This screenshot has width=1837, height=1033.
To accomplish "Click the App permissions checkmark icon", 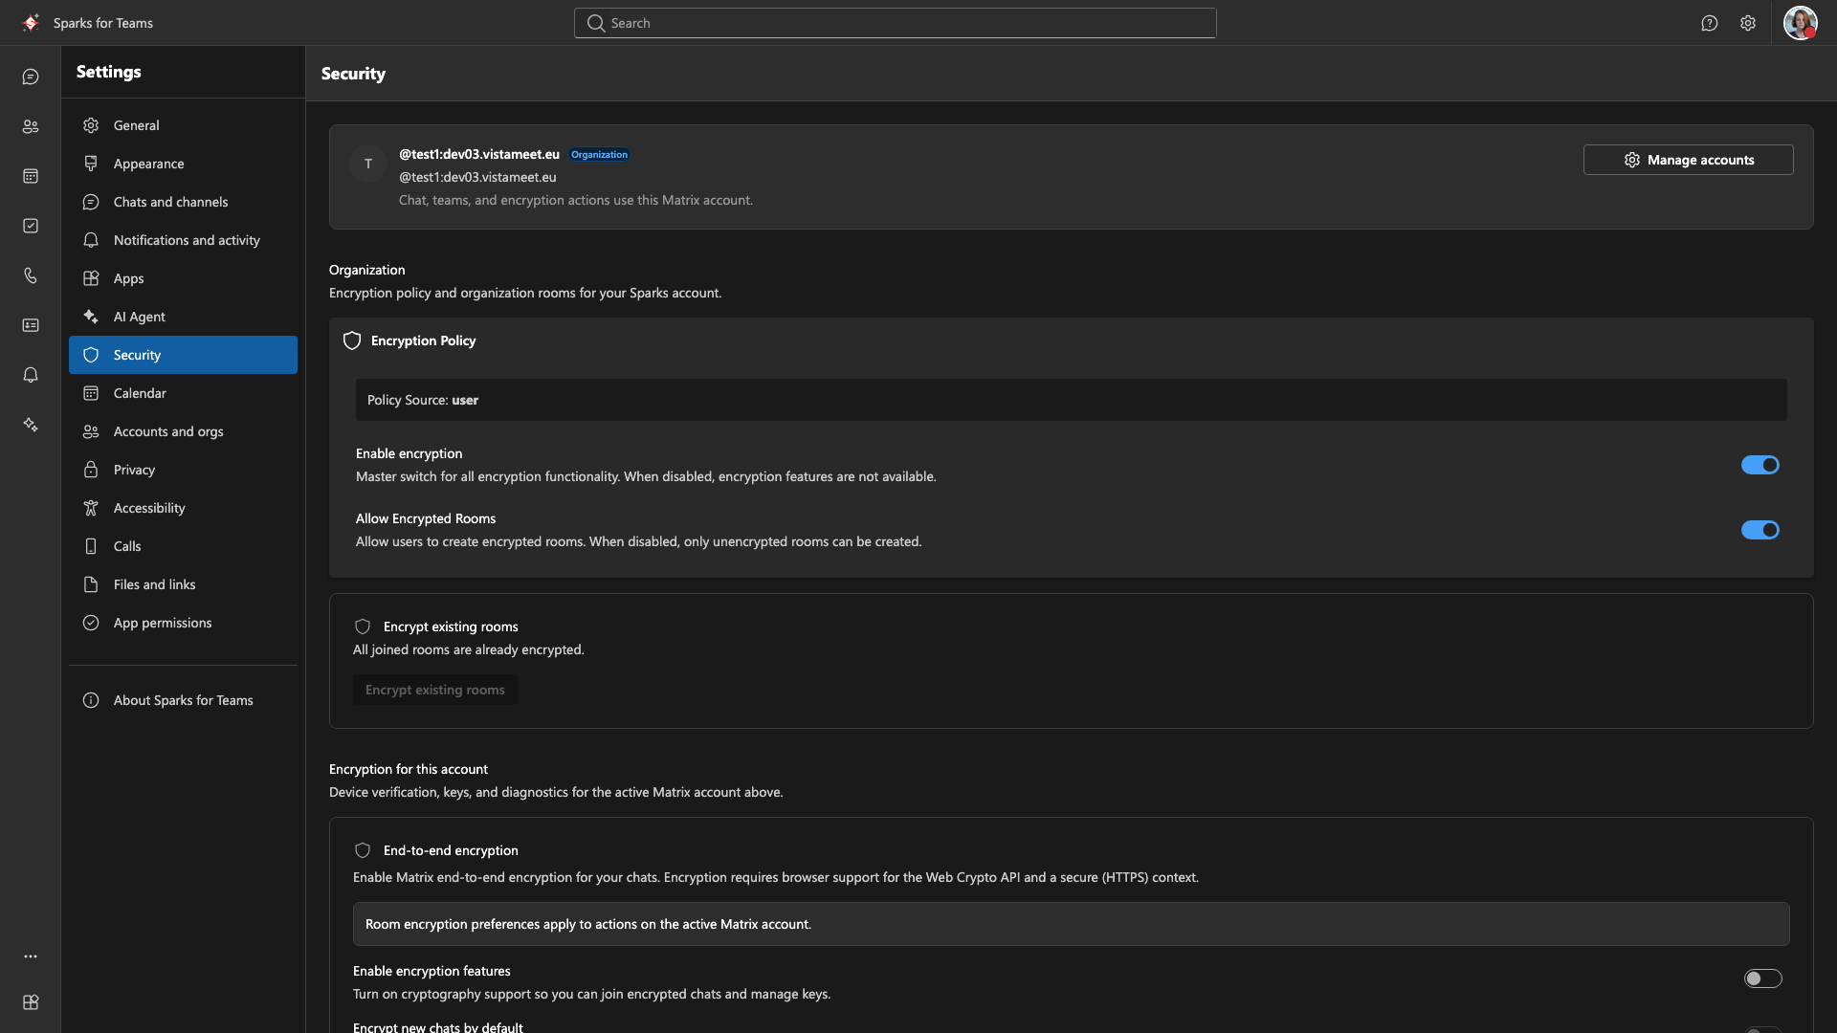I will click(x=91, y=623).
